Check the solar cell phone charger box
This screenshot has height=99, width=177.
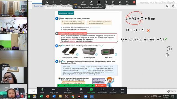pos(77,54)
